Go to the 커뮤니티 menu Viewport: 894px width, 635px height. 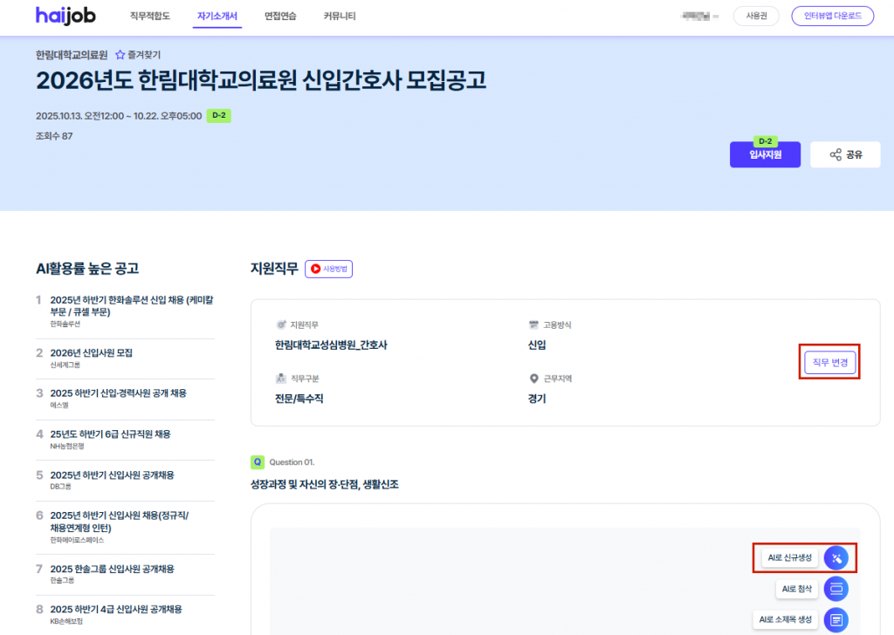point(339,16)
